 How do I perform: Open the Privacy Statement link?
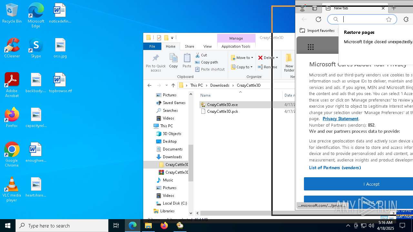[340, 119]
